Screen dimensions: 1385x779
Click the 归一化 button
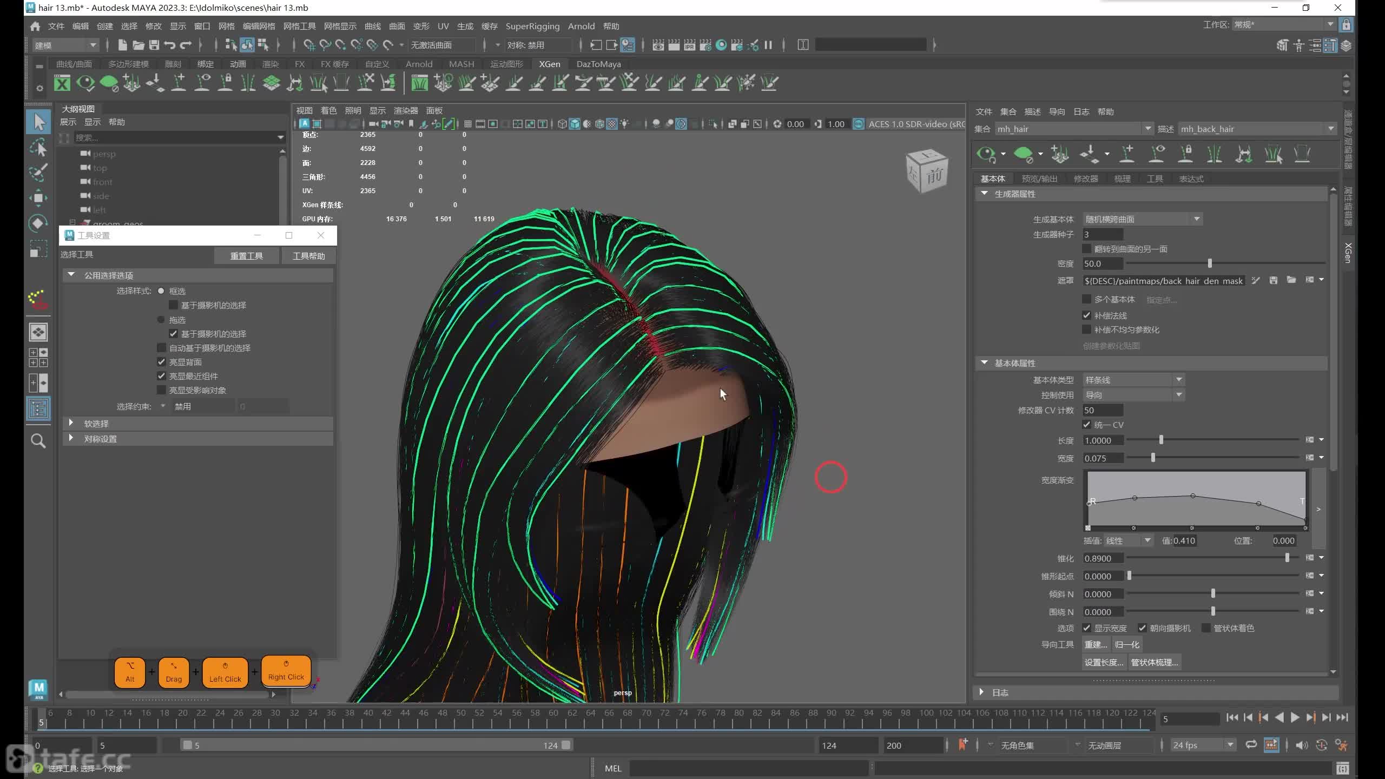point(1127,644)
